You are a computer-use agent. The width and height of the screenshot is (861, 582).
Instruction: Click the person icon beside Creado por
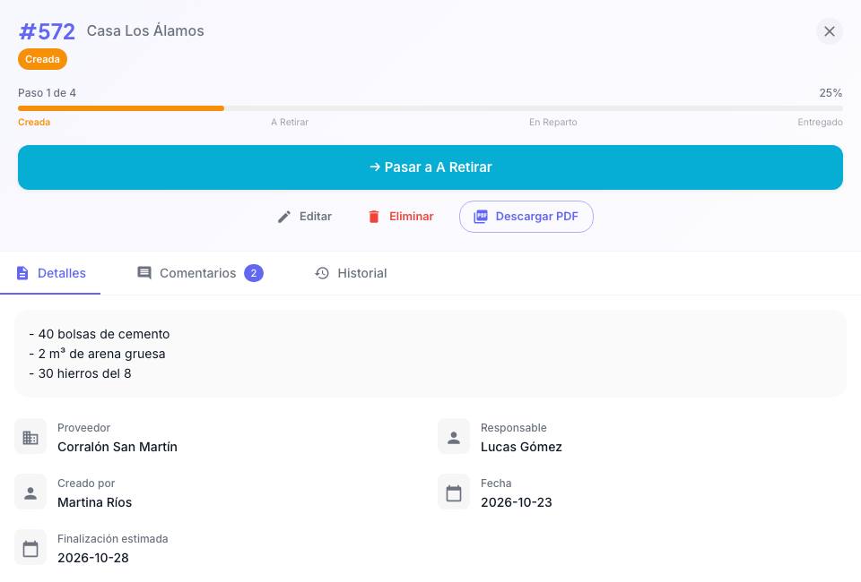(x=30, y=492)
